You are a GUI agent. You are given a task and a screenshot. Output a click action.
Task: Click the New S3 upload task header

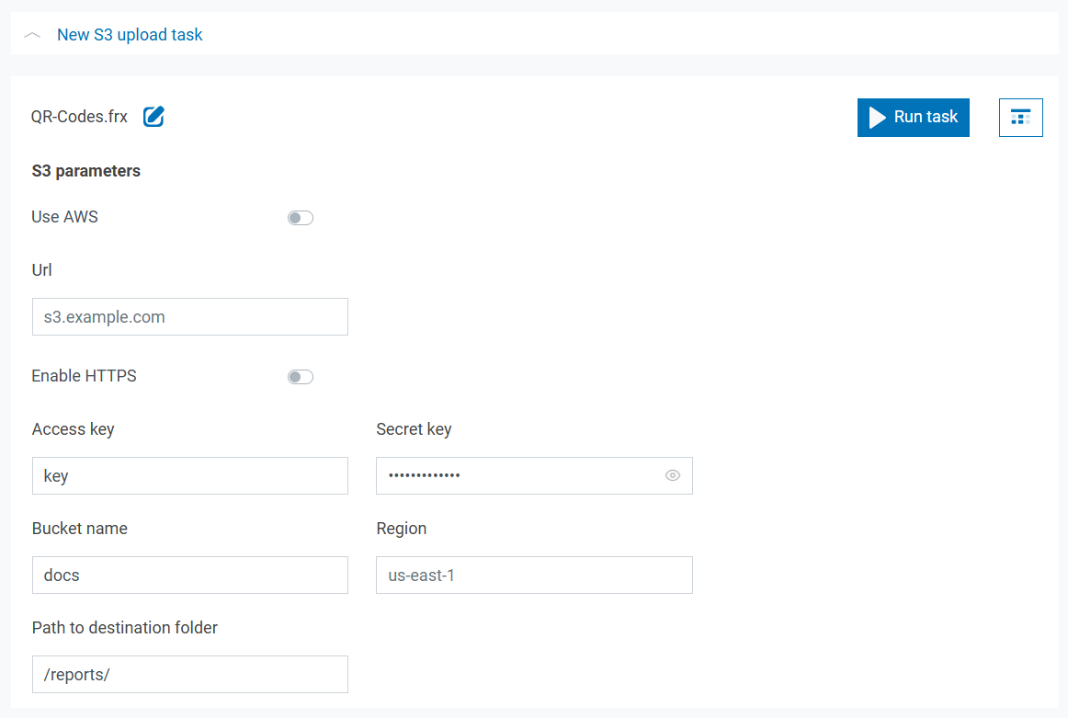(x=130, y=35)
